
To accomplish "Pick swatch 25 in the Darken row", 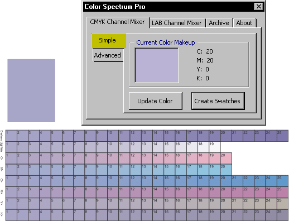I will (x=283, y=136).
